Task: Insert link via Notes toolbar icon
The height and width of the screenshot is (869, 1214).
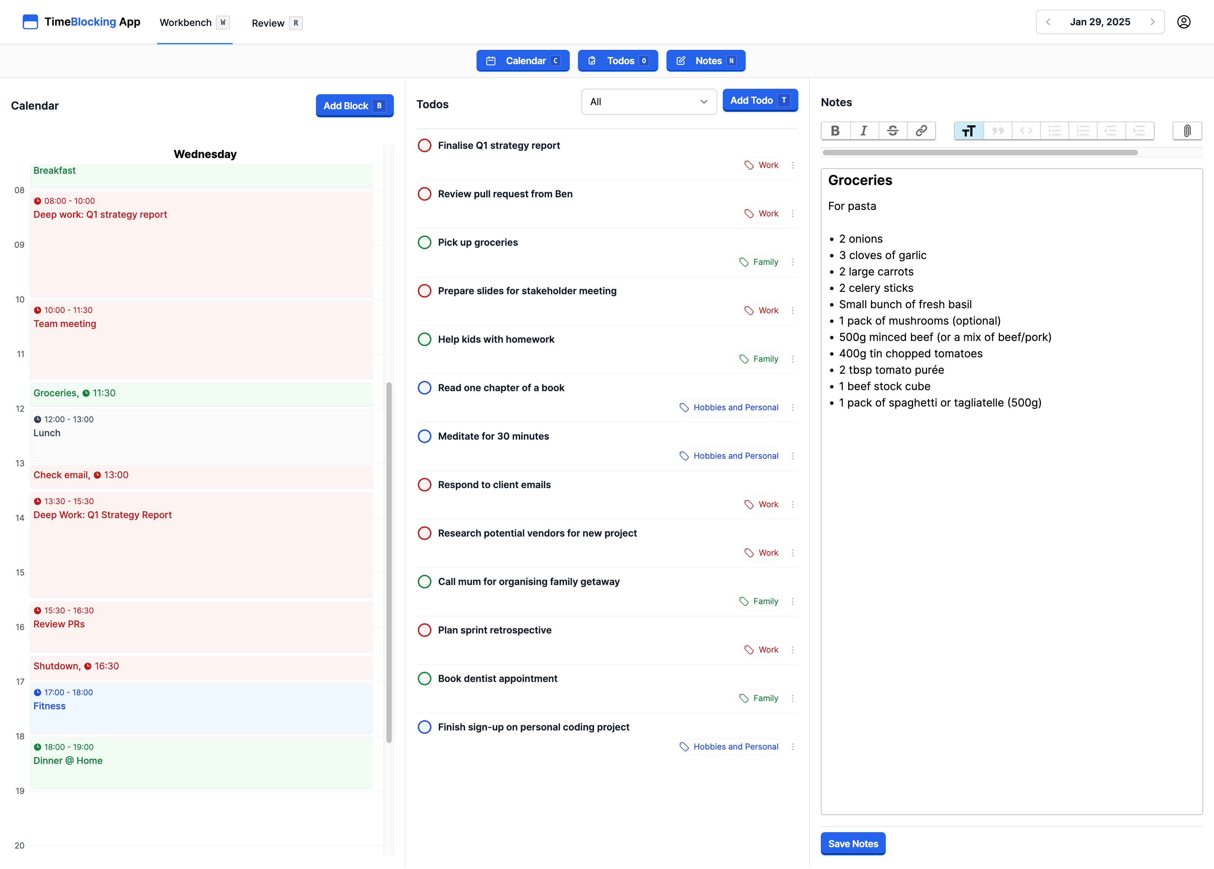Action: [x=921, y=130]
